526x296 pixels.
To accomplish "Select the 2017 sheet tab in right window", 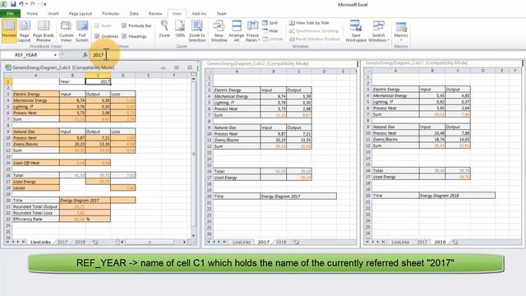I will pyautogui.click(x=422, y=242).
